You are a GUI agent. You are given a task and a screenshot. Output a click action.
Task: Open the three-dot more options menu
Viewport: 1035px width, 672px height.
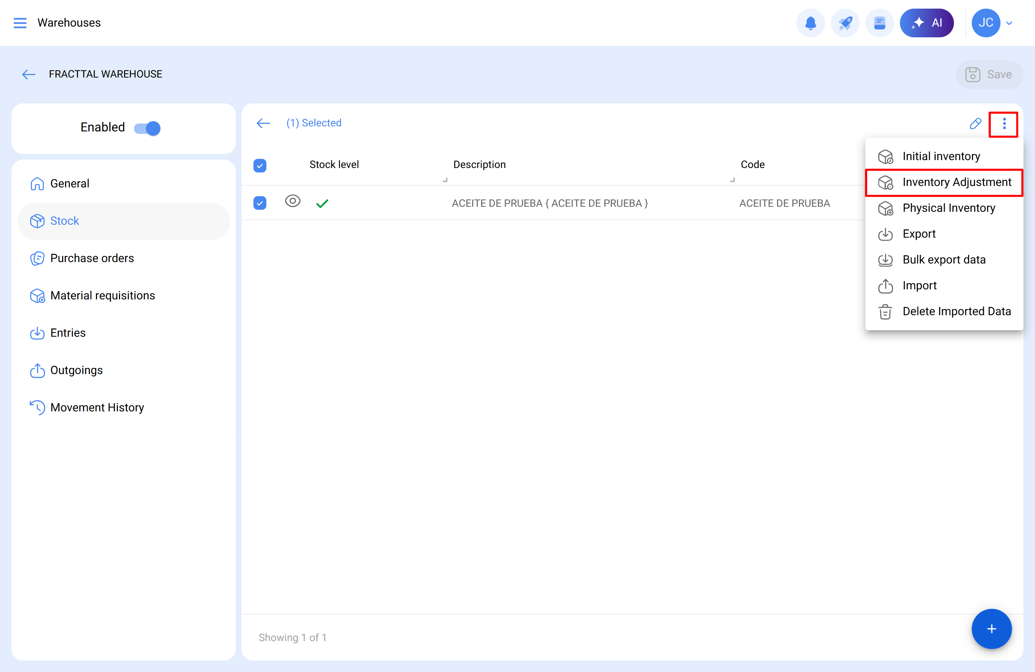1004,124
